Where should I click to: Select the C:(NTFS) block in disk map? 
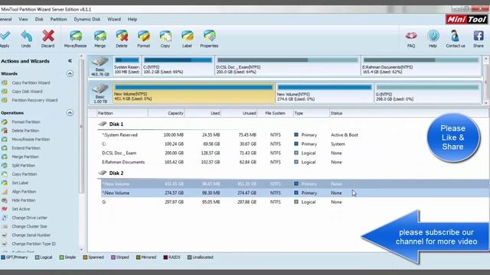pyautogui.click(x=178, y=66)
